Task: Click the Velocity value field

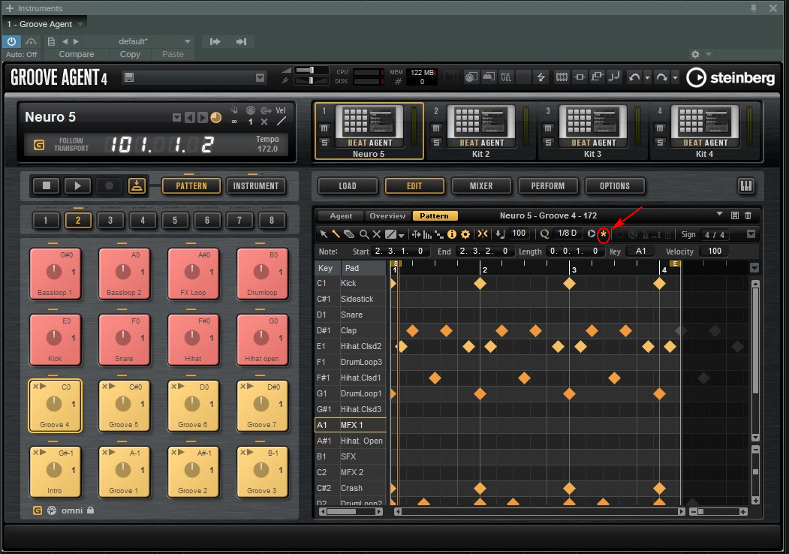Action: [x=714, y=251]
